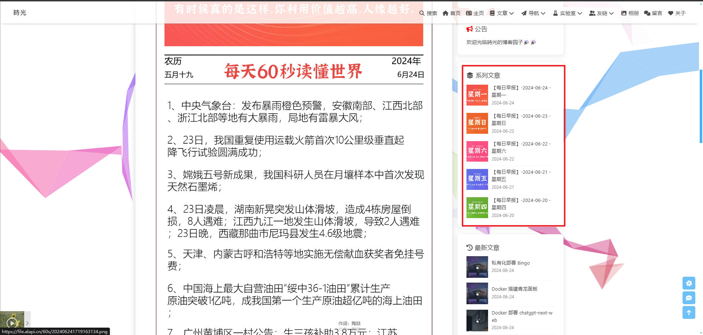The image size is (703, 335).
Task: Click the 2024-06-23 date under 星期日
Action: tap(503, 131)
